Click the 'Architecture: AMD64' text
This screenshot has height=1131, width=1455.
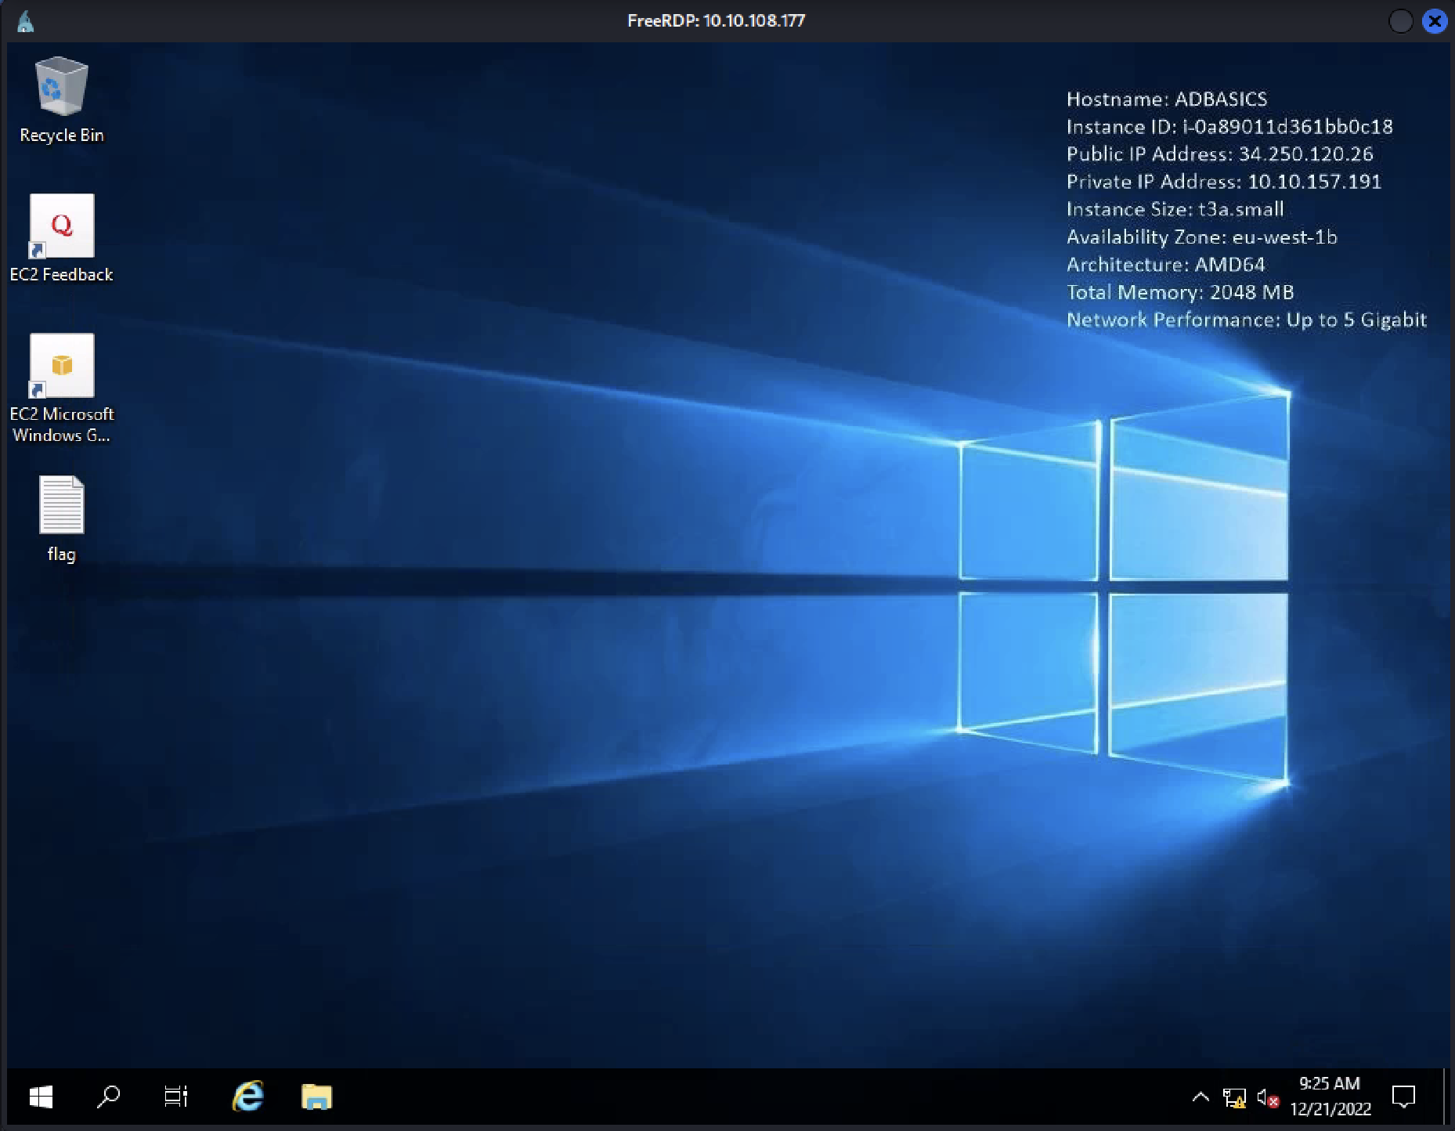1166,265
